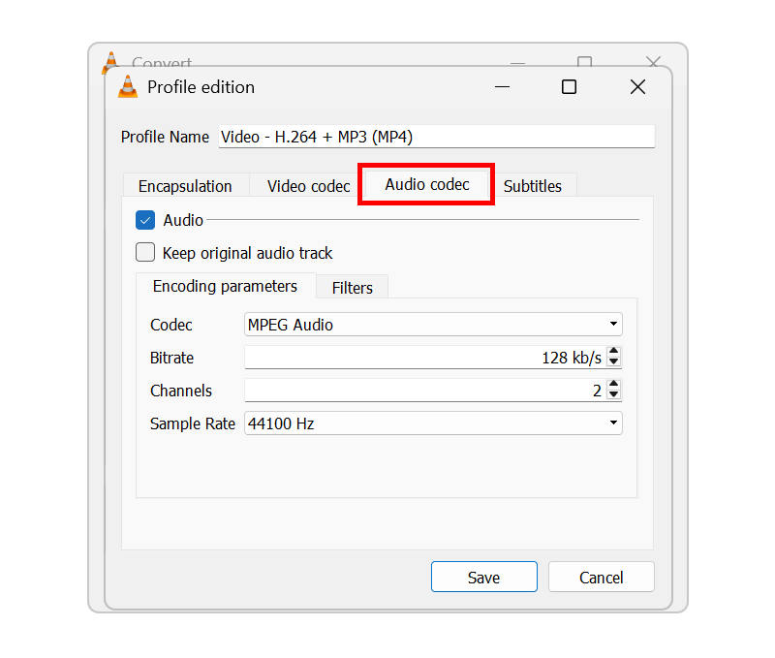The image size is (775, 658).
Task: Uncheck the Audio checkbox
Action: click(x=145, y=220)
